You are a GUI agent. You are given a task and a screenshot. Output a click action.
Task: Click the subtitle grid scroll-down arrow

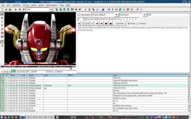(x=189, y=110)
